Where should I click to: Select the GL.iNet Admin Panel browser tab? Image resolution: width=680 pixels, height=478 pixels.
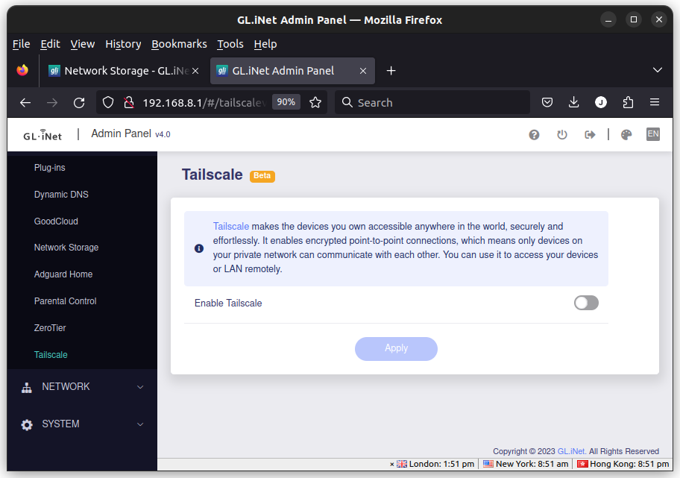pyautogui.click(x=292, y=71)
